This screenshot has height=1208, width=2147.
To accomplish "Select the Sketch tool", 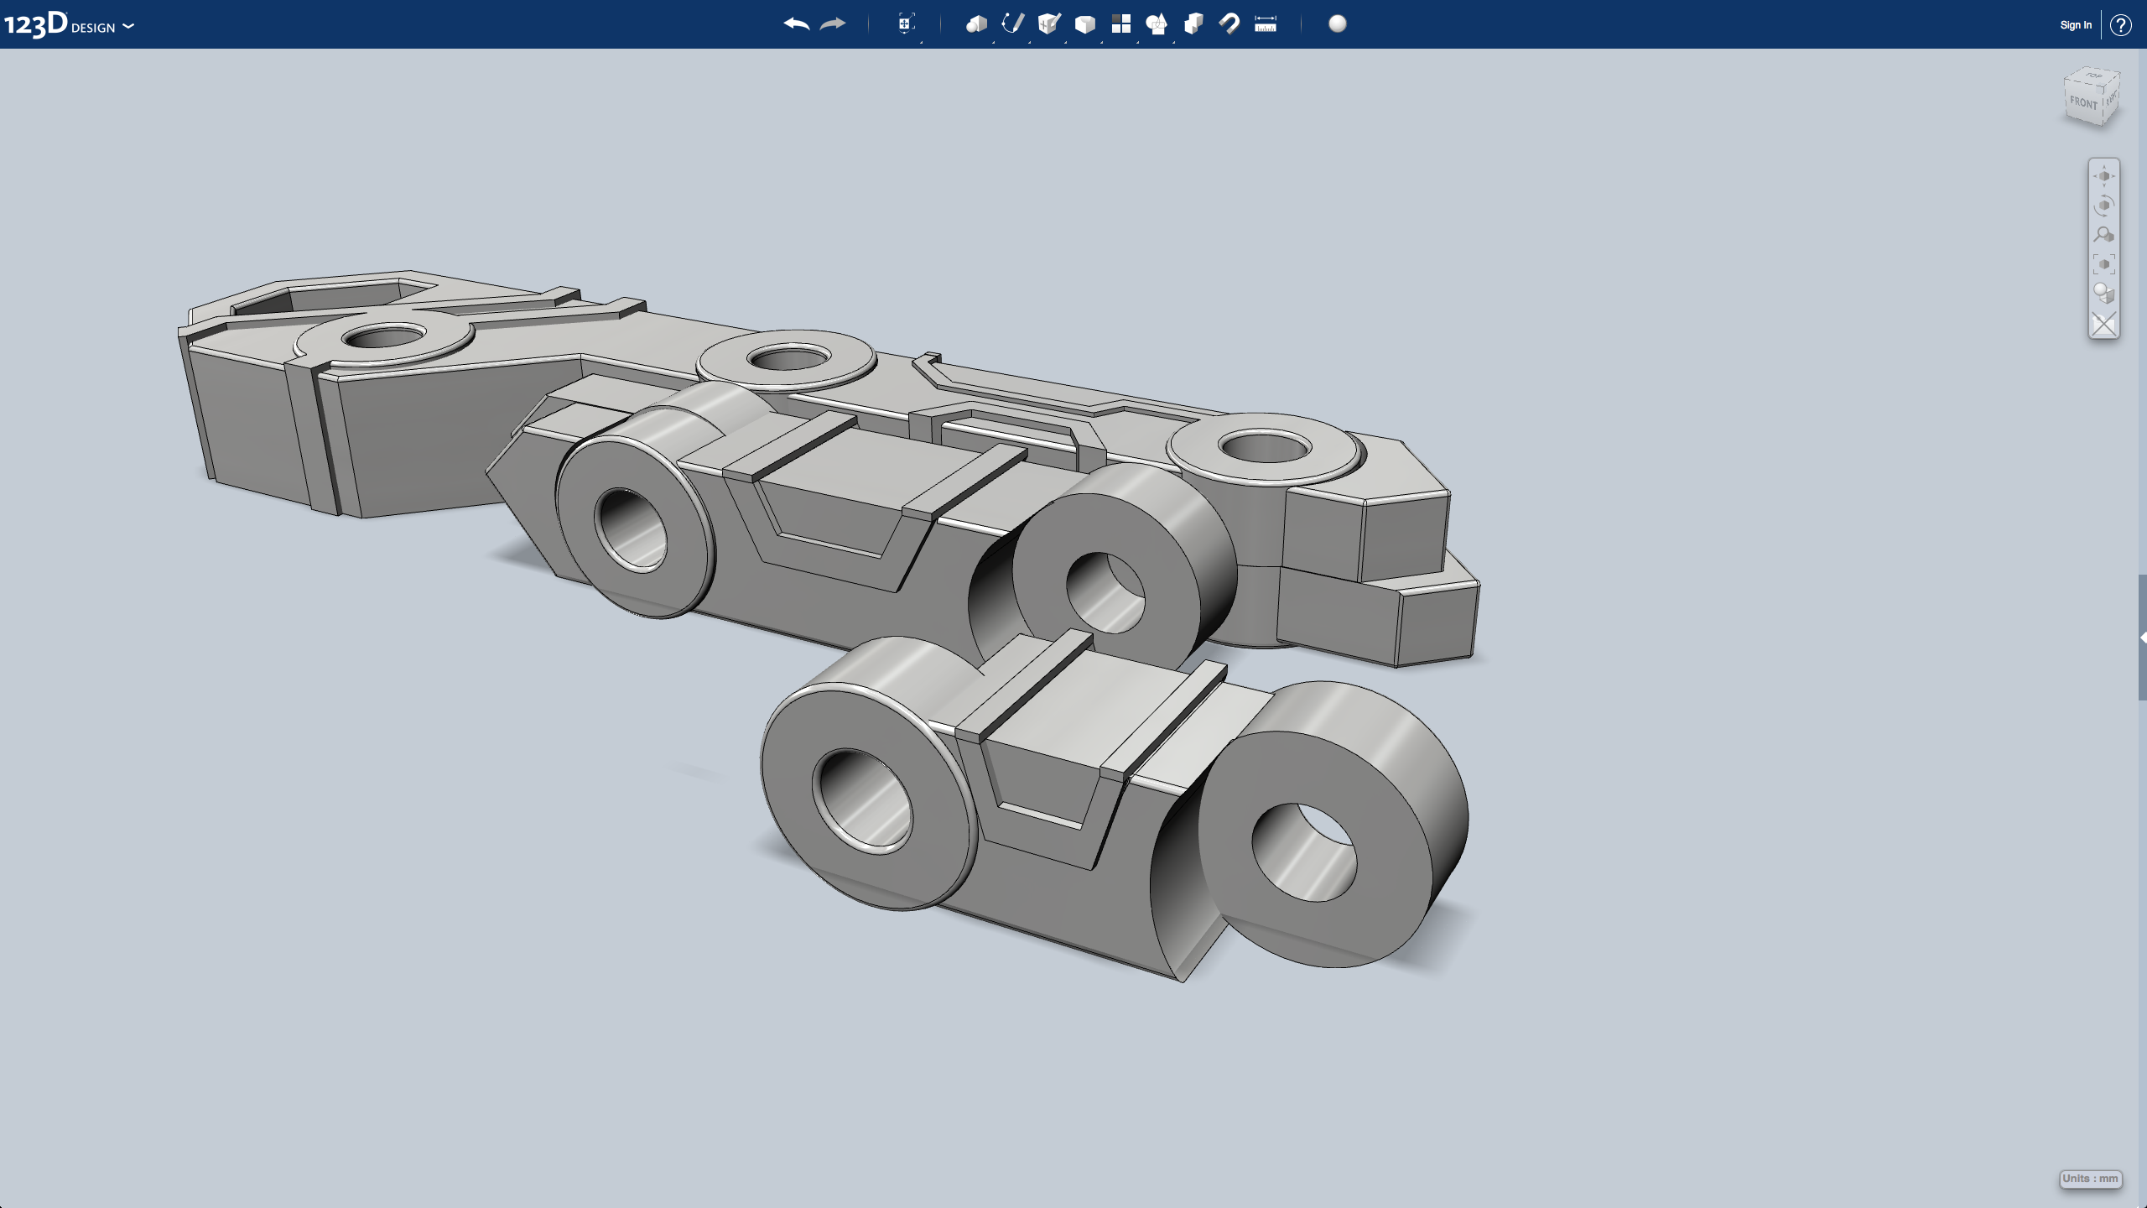I will click(1011, 23).
